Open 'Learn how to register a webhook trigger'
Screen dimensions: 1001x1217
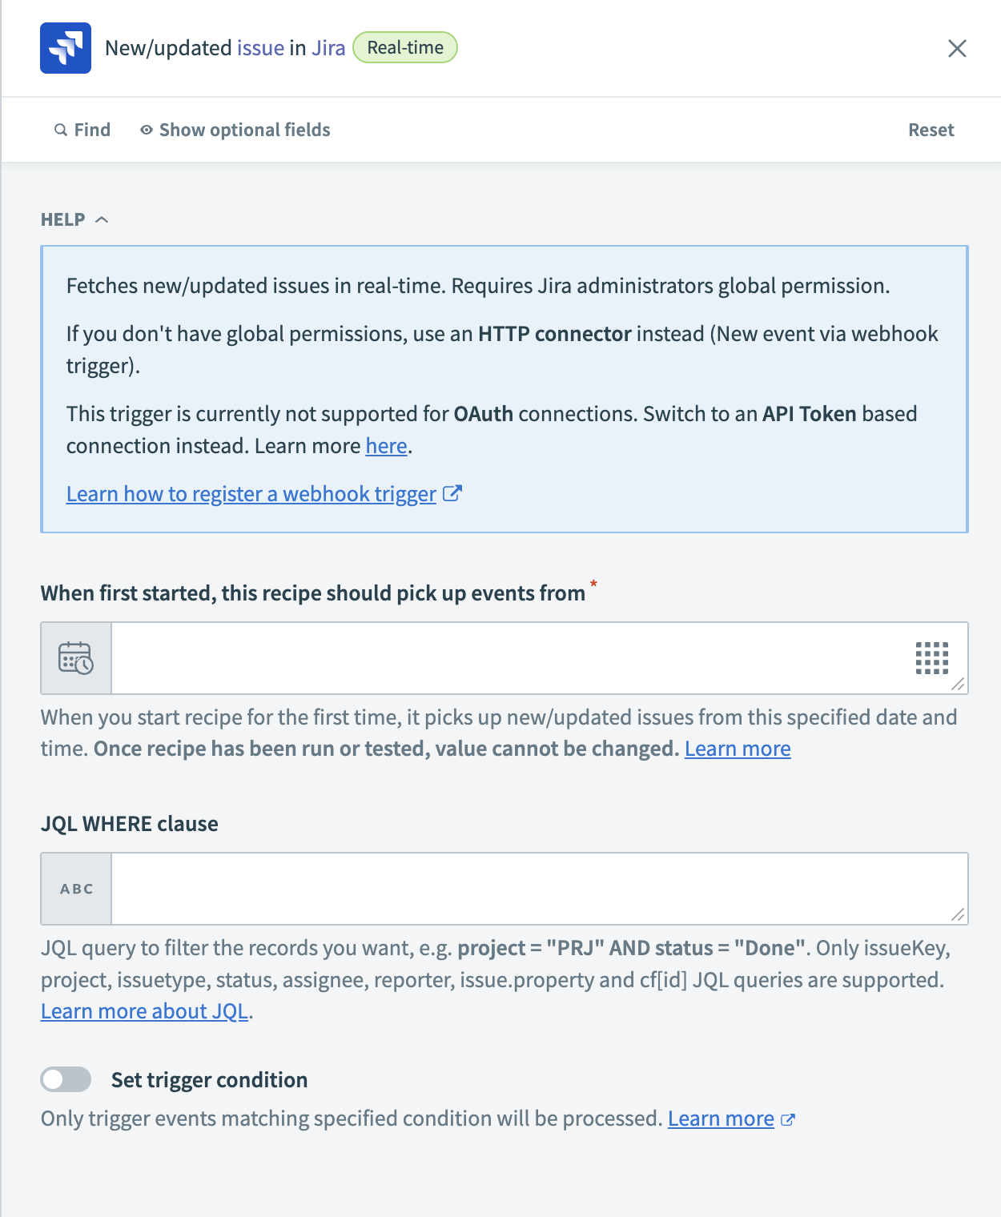251,494
